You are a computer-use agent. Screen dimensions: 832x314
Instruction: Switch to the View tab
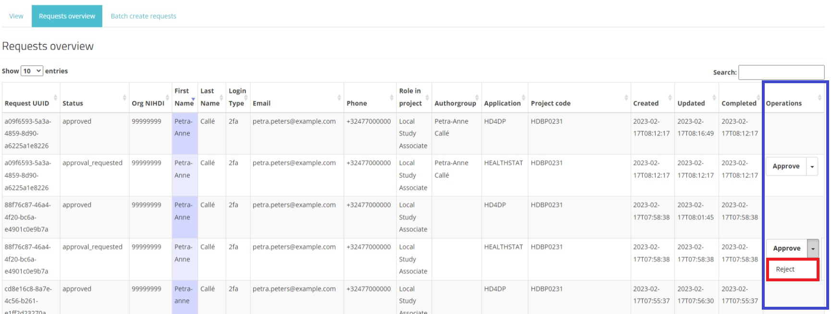click(16, 16)
